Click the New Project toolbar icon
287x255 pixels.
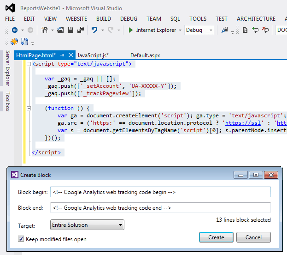tap(45, 30)
